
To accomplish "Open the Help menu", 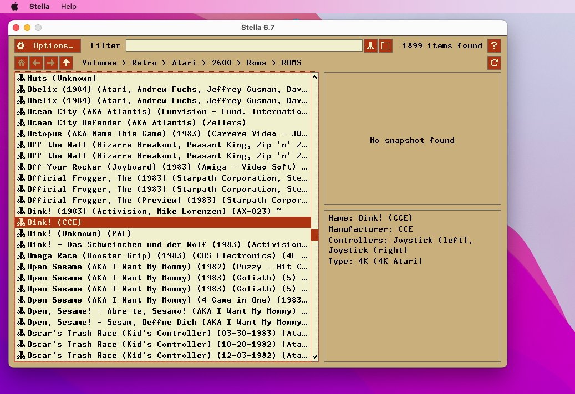I will pyautogui.click(x=69, y=7).
